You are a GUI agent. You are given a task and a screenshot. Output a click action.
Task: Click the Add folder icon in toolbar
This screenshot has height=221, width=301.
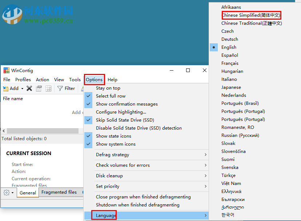(x=5, y=88)
